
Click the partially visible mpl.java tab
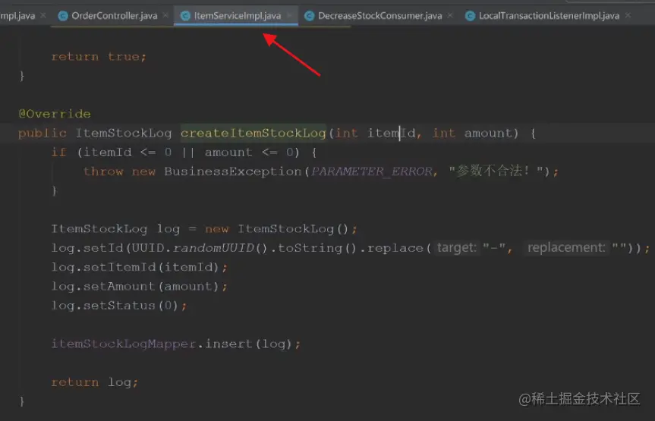pyautogui.click(x=17, y=16)
